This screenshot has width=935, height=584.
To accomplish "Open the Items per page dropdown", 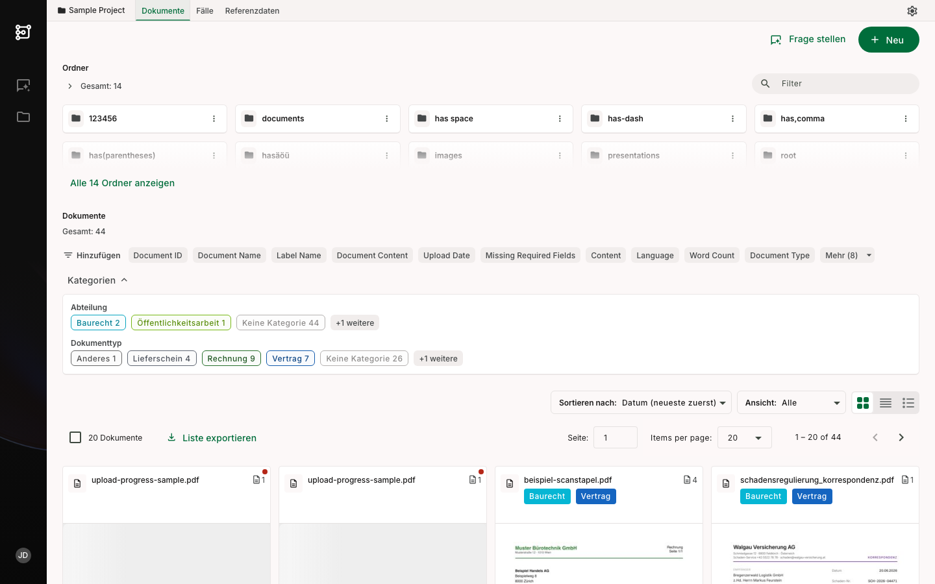I will (x=745, y=438).
